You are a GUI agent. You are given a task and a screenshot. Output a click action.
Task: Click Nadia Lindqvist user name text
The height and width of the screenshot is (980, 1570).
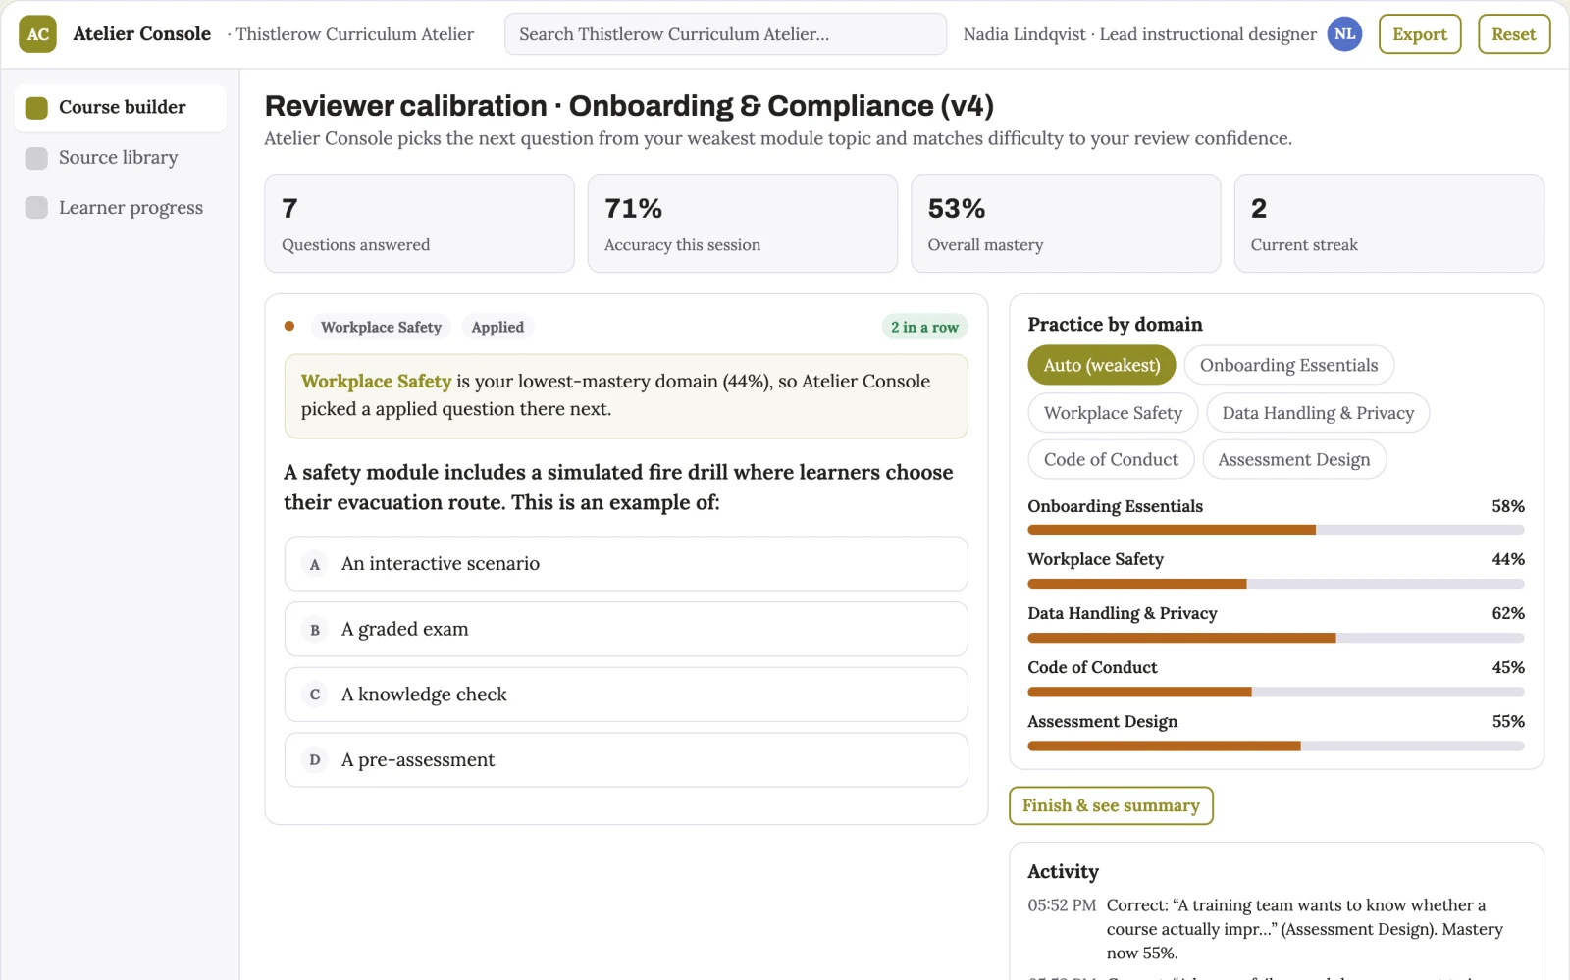pos(1024,34)
